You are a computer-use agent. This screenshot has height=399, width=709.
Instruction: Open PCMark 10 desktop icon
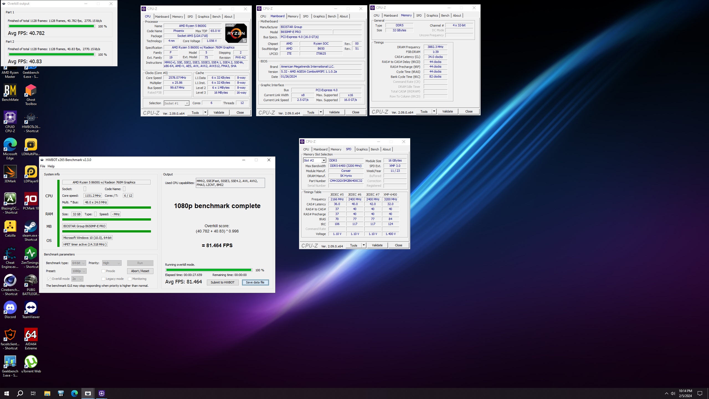31,201
